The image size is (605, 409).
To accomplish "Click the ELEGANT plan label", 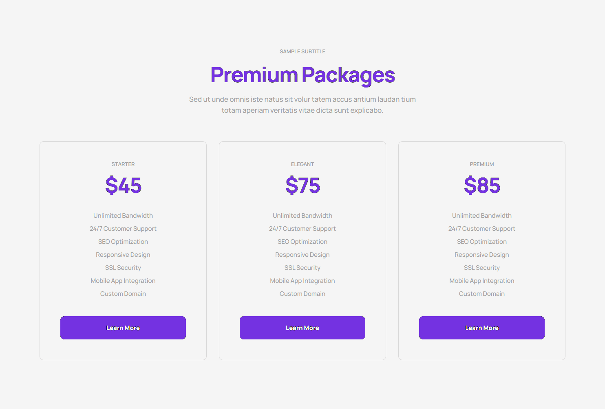I will tap(302, 164).
